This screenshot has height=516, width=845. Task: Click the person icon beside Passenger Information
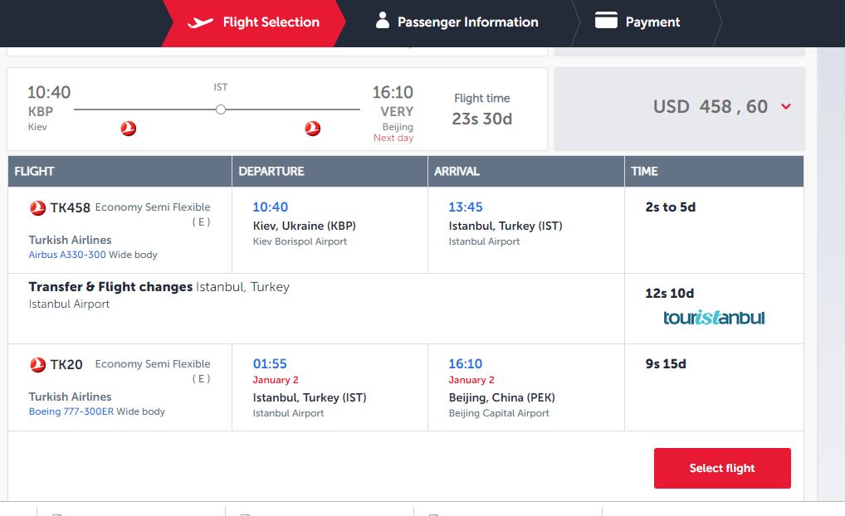[382, 21]
